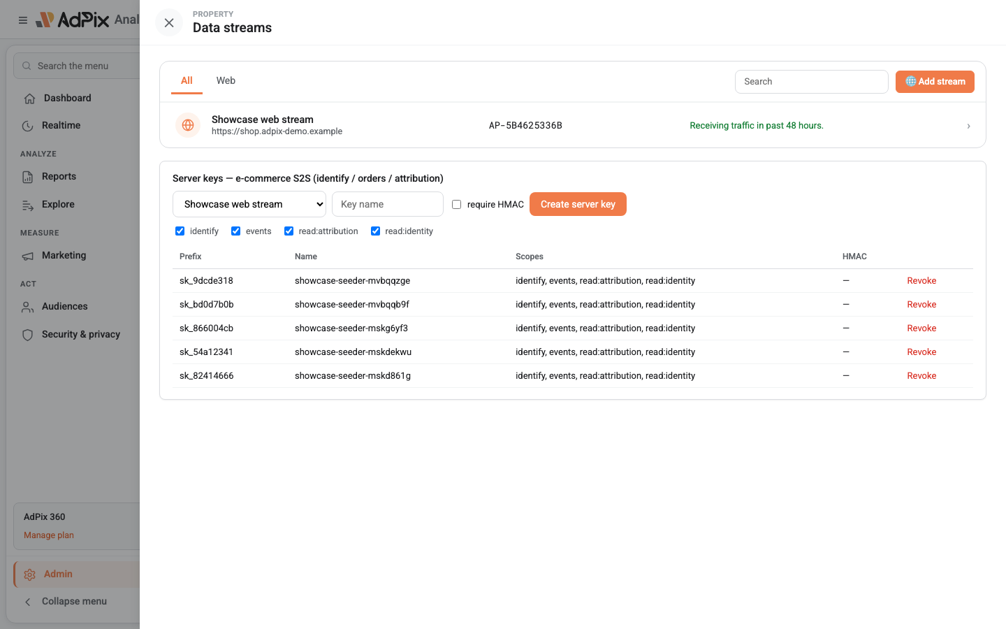Revoke key sk_866004cb

tap(921, 328)
